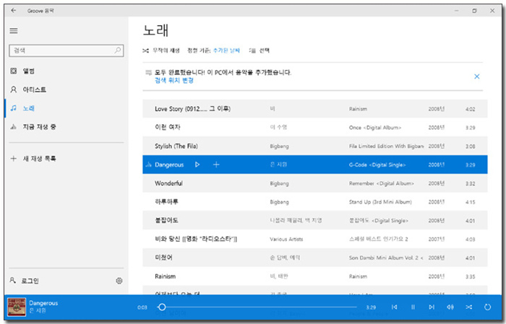This screenshot has height=324, width=506.
Task: Click the search magnifier icon
Action: [x=119, y=51]
